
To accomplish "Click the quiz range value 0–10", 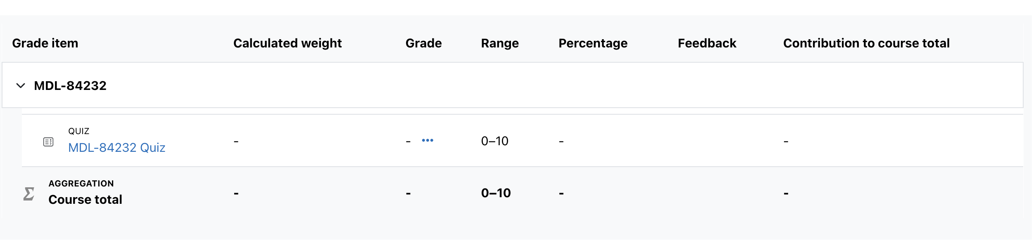I will click(495, 141).
